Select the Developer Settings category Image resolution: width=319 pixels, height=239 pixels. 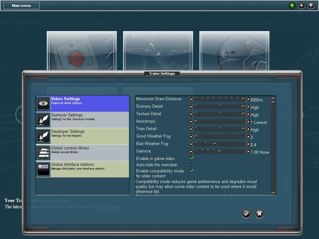point(83,136)
